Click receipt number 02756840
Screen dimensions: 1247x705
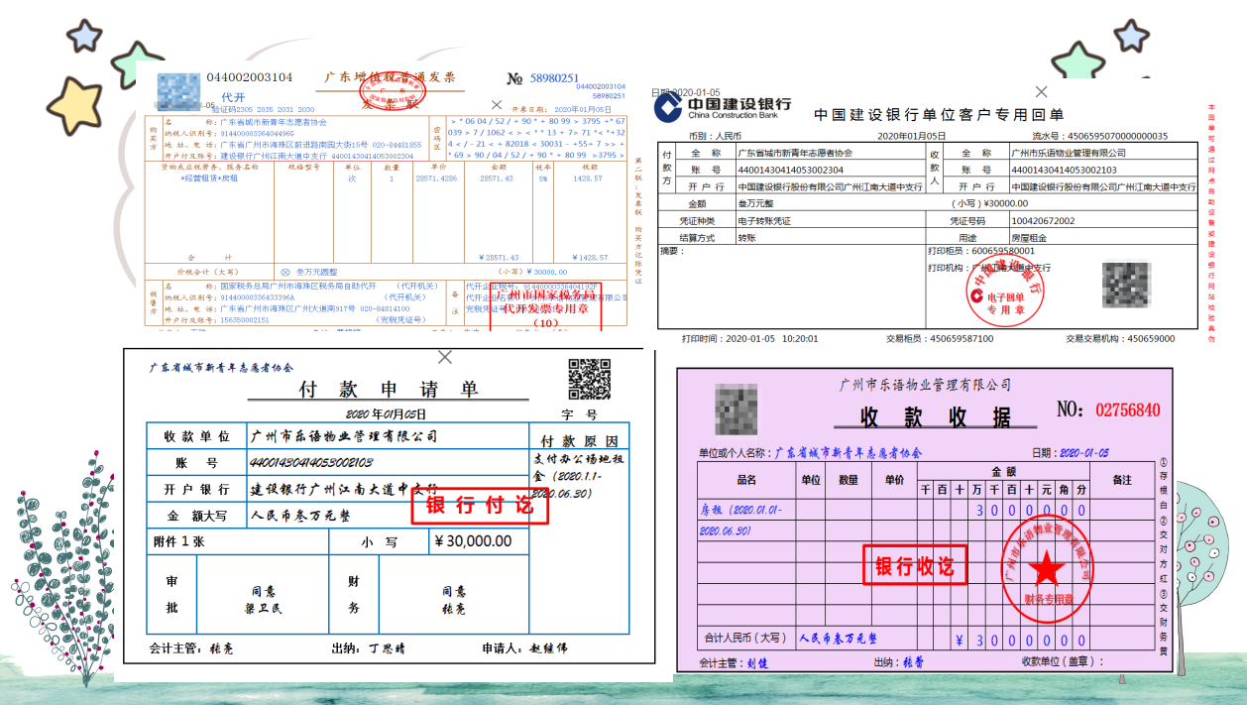click(x=1127, y=410)
